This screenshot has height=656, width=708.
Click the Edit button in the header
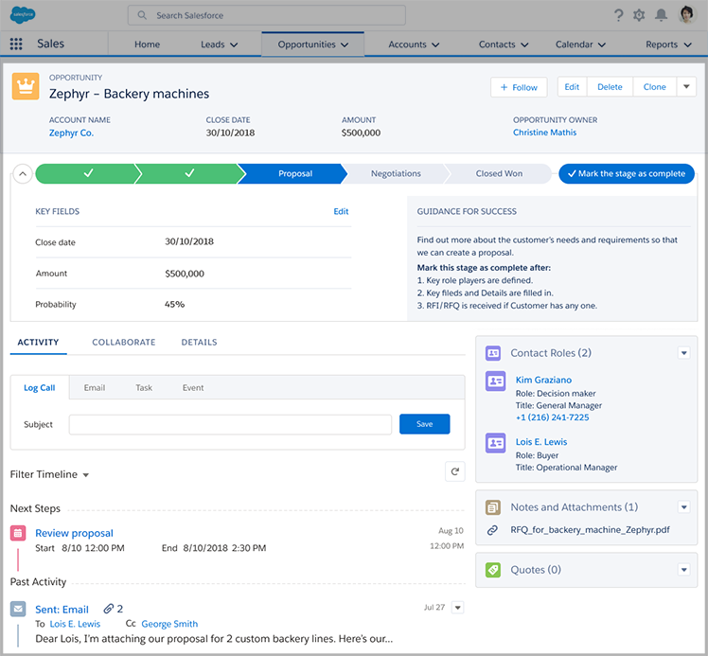(572, 87)
